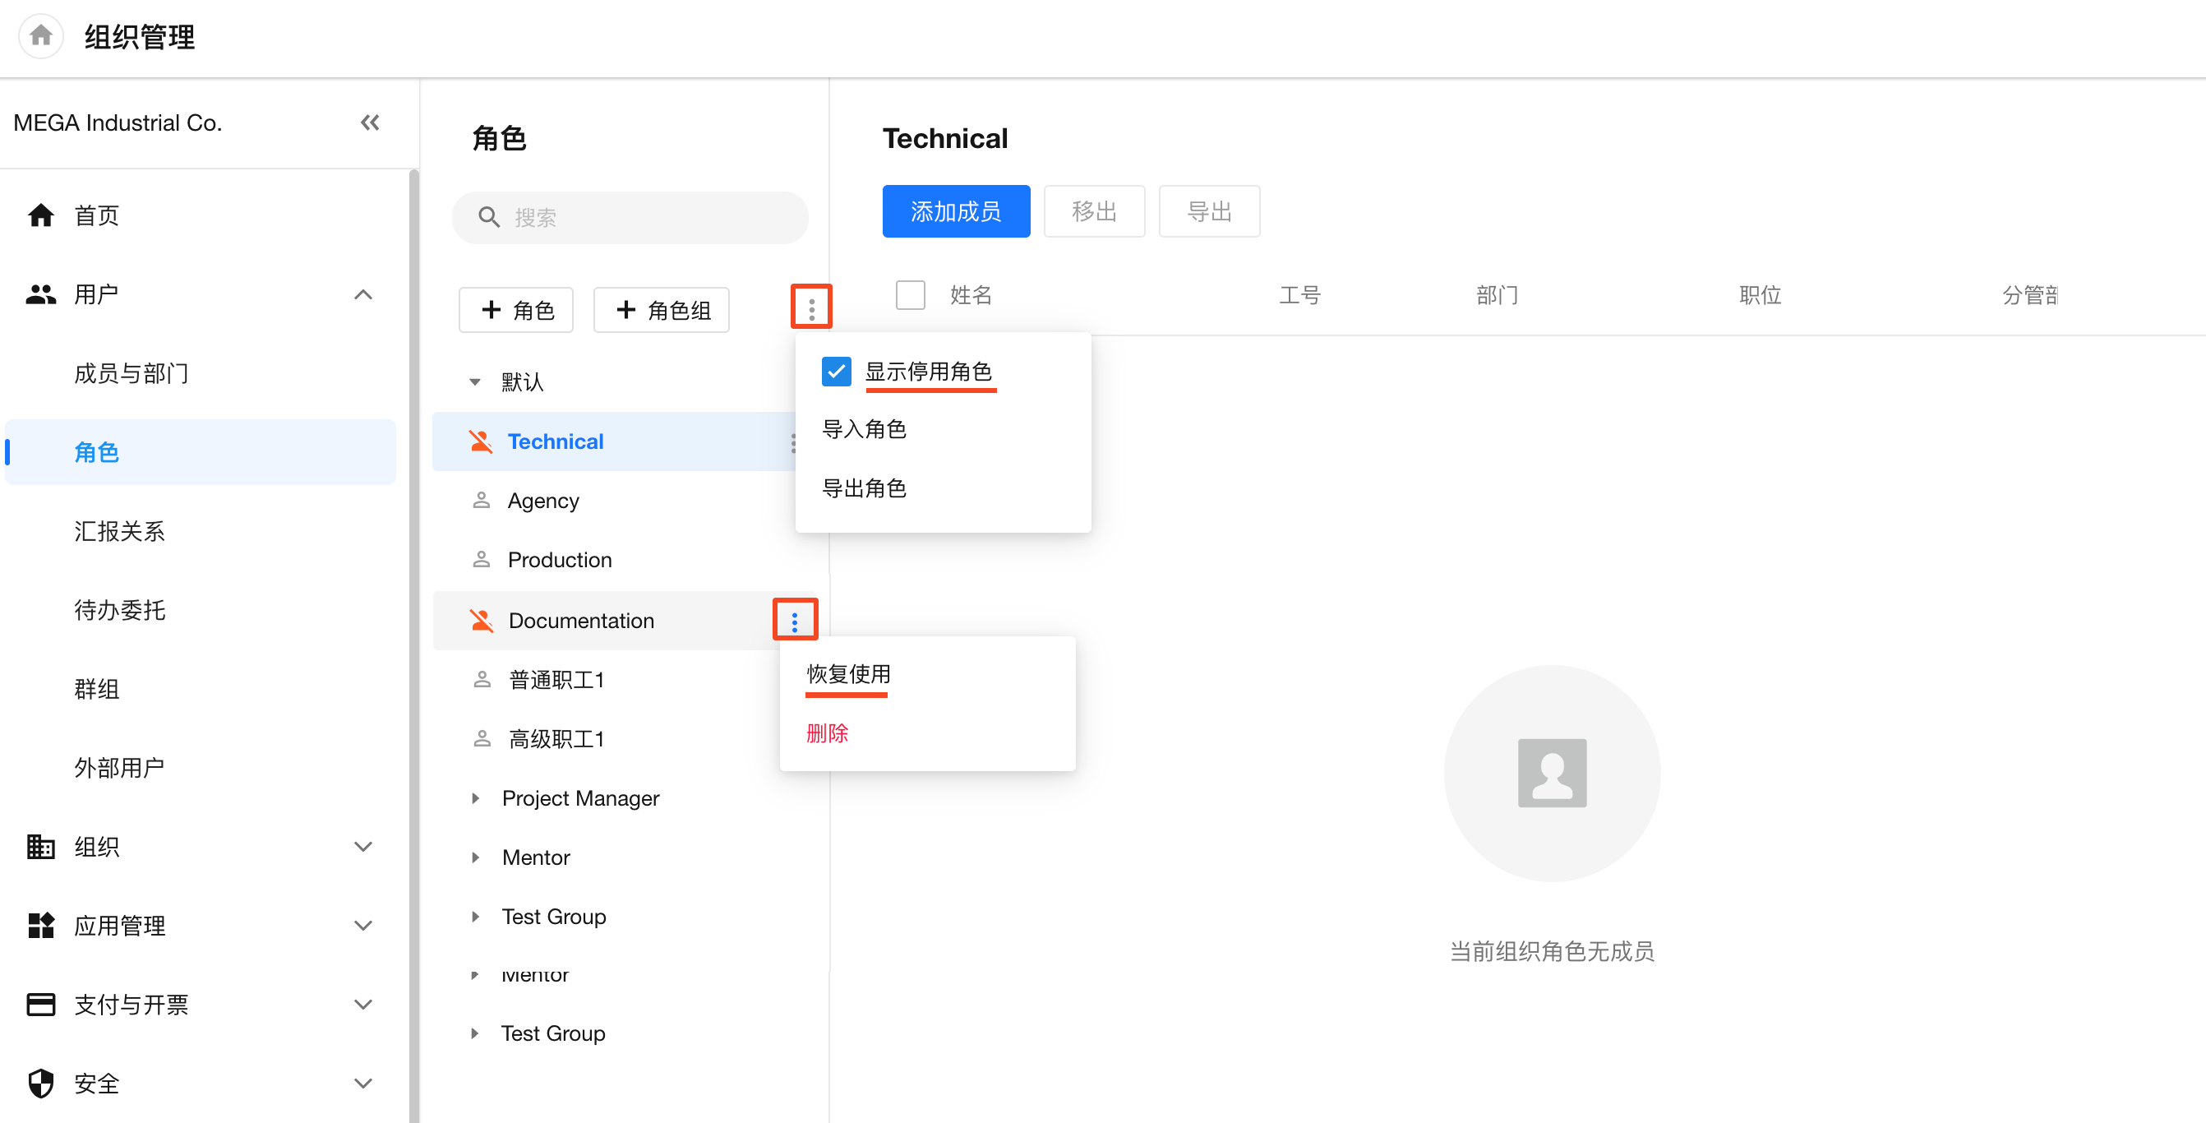Image resolution: width=2206 pixels, height=1123 pixels.
Task: Tick the select-all checkbox beside 姓名
Action: click(911, 295)
